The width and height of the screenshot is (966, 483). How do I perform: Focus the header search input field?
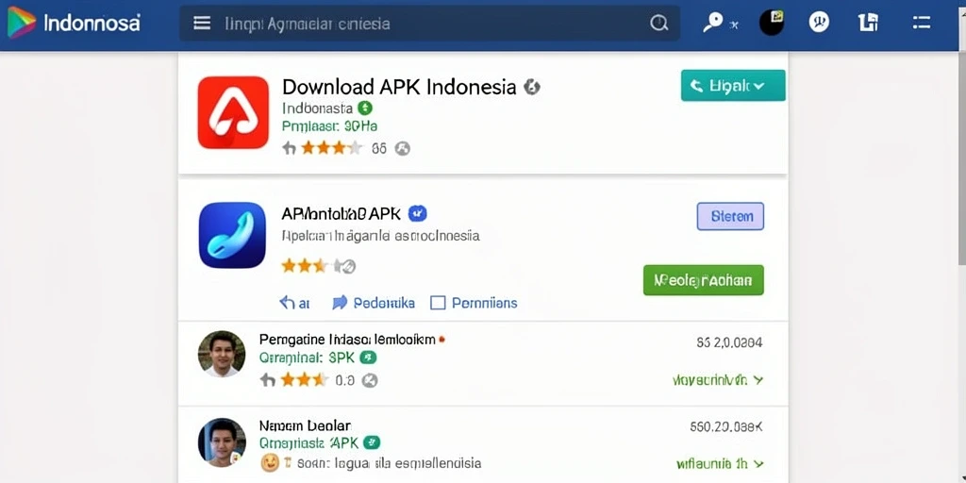pyautogui.click(x=429, y=24)
